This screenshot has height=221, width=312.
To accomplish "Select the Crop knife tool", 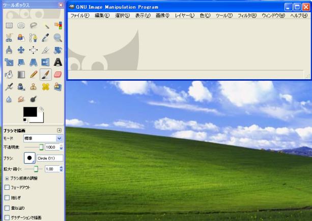I will pyautogui.click(x=46, y=50).
